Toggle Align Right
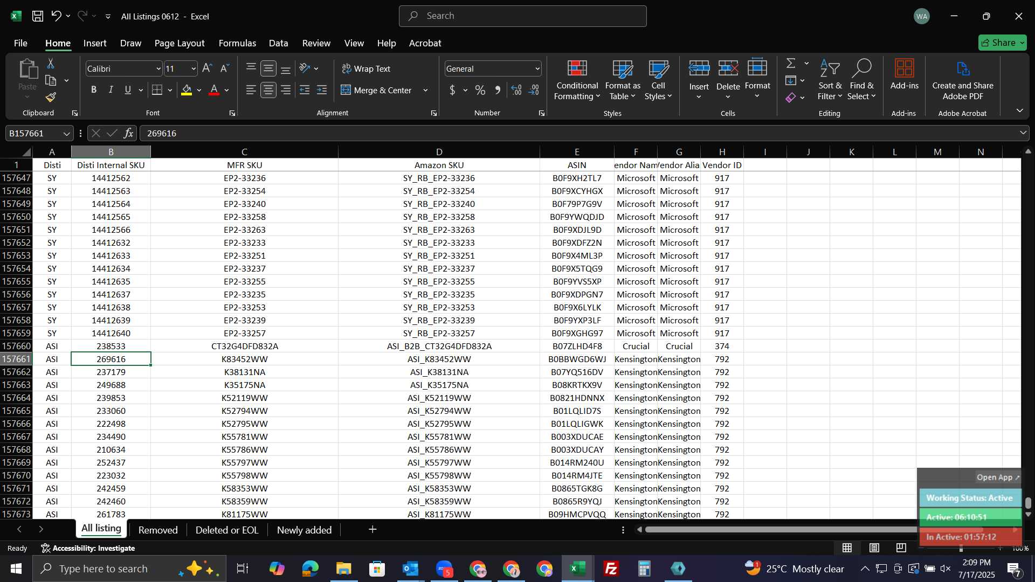Image resolution: width=1035 pixels, height=582 pixels. [x=286, y=90]
